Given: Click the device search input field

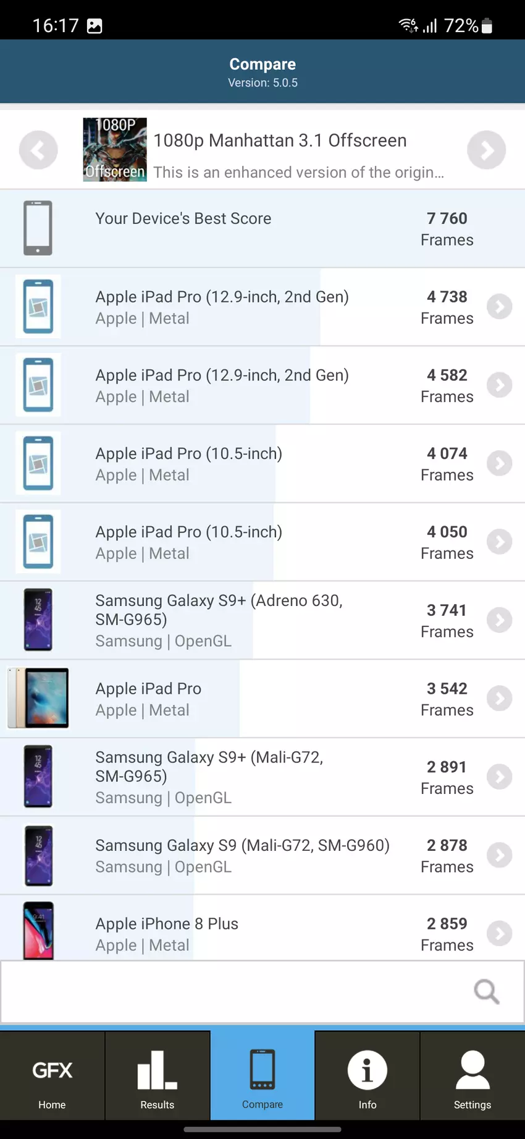Looking at the screenshot, I should click(x=235, y=992).
